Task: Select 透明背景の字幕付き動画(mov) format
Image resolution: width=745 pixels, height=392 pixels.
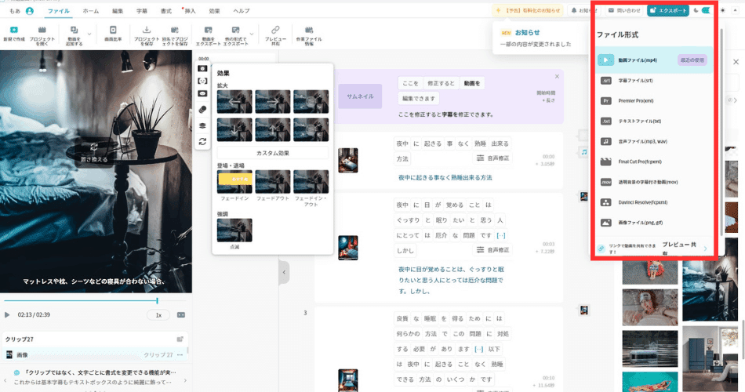Action: tap(654, 182)
